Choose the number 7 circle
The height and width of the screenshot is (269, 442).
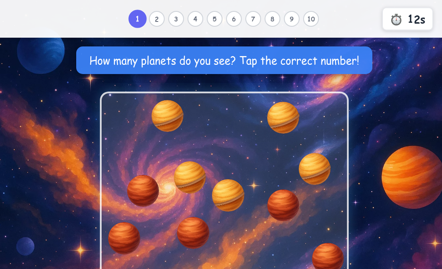pyautogui.click(x=253, y=19)
